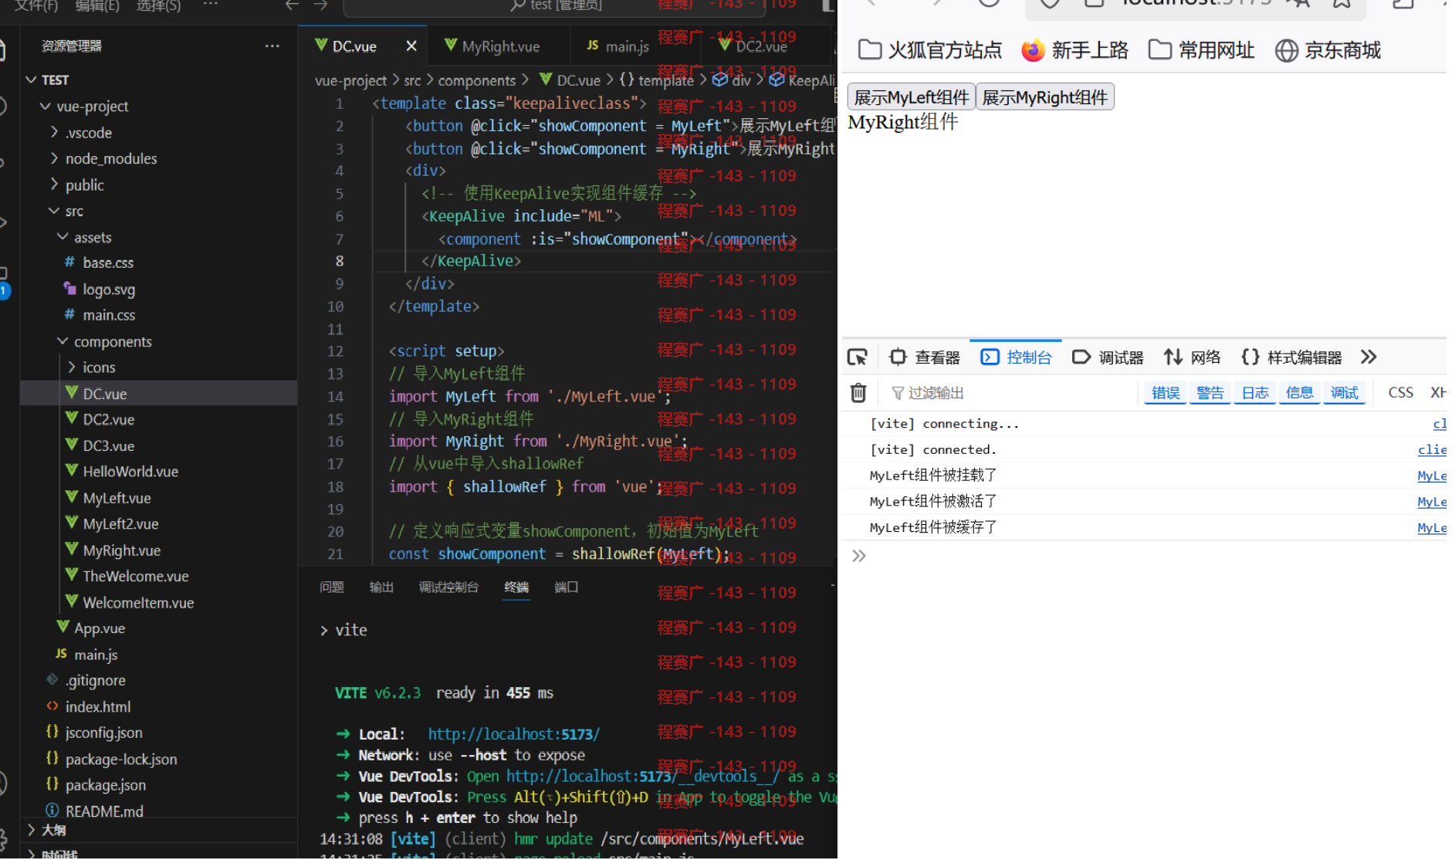Screen dimensions: 1455x860
Task: Open the 网络 network tab
Action: [x=1193, y=357]
